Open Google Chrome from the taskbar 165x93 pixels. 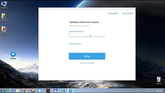click(x=25, y=91)
